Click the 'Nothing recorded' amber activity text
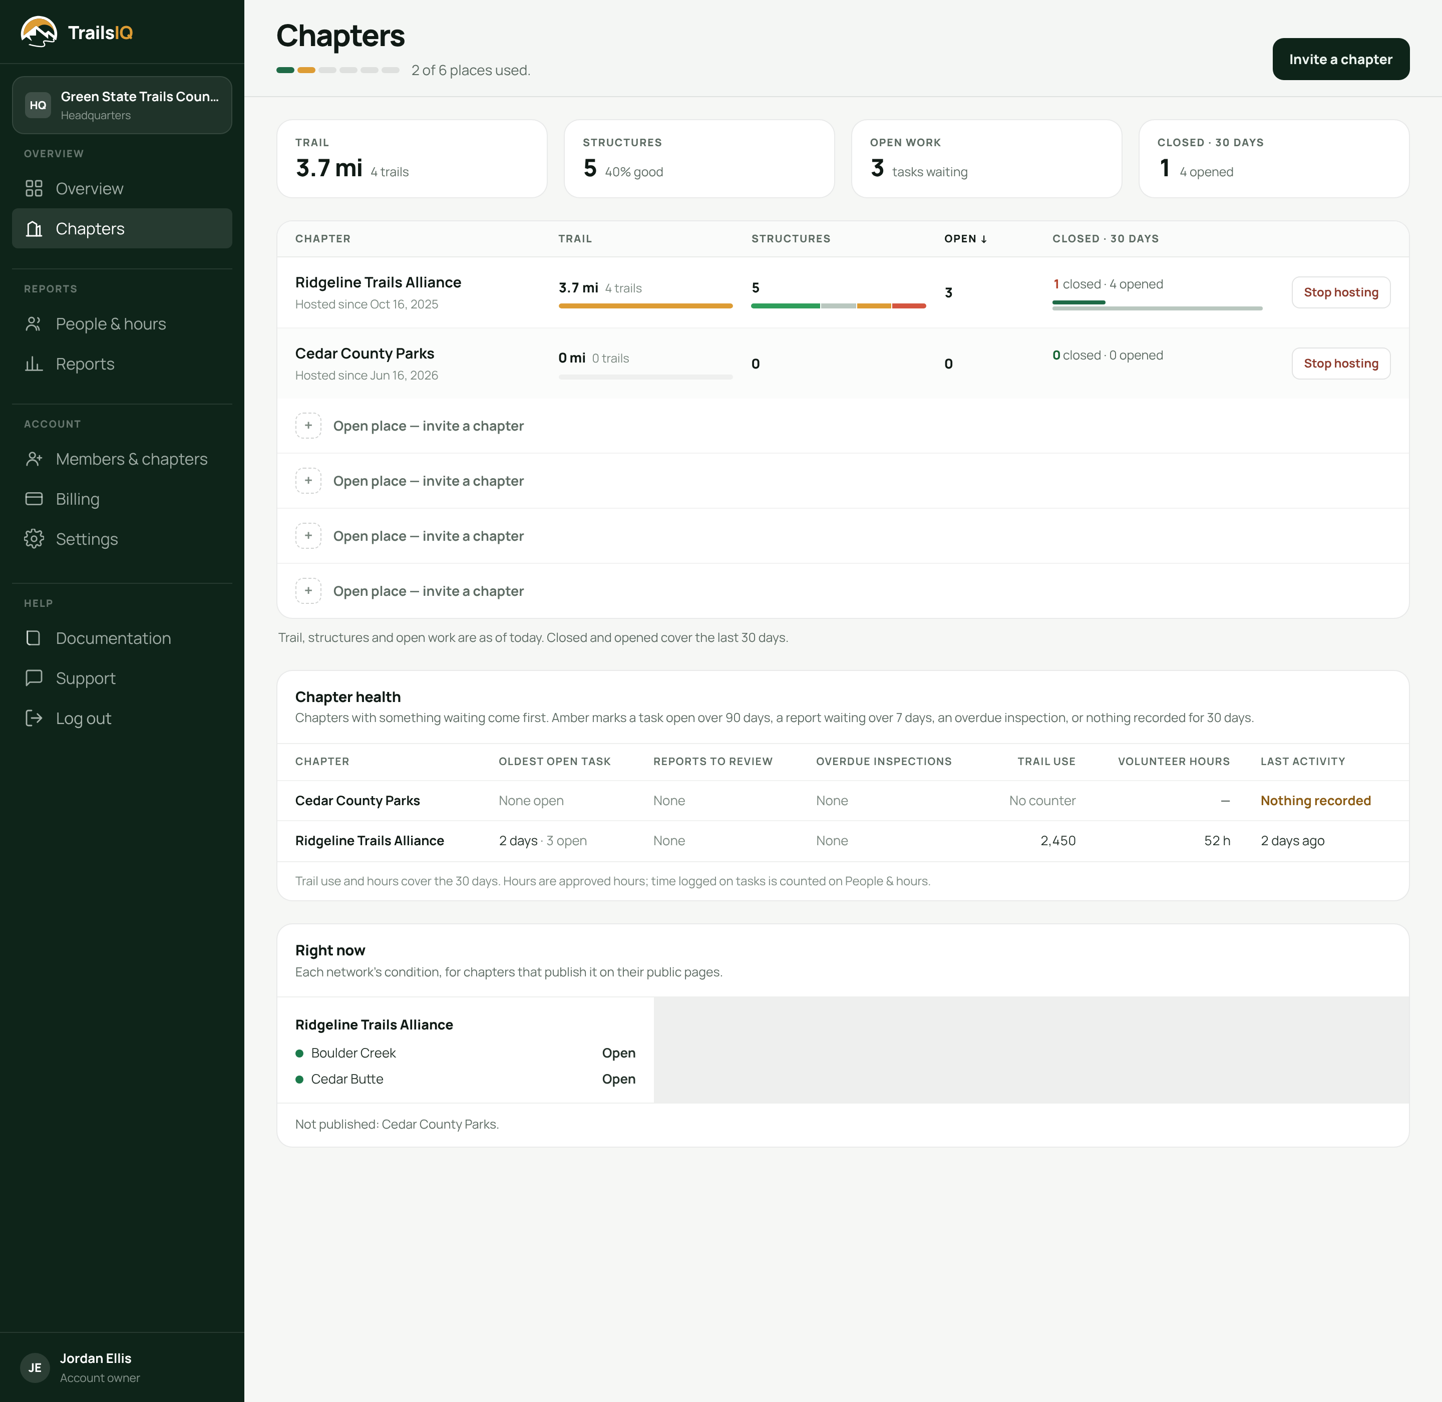 [1315, 801]
